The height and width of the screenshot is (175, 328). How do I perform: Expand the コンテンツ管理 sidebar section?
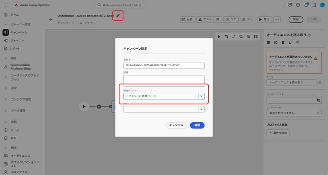pos(6,99)
